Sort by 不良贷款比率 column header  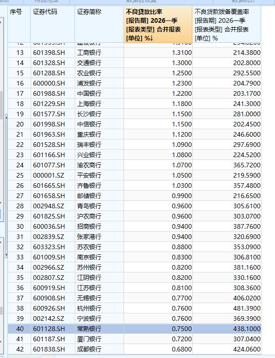coord(158,25)
